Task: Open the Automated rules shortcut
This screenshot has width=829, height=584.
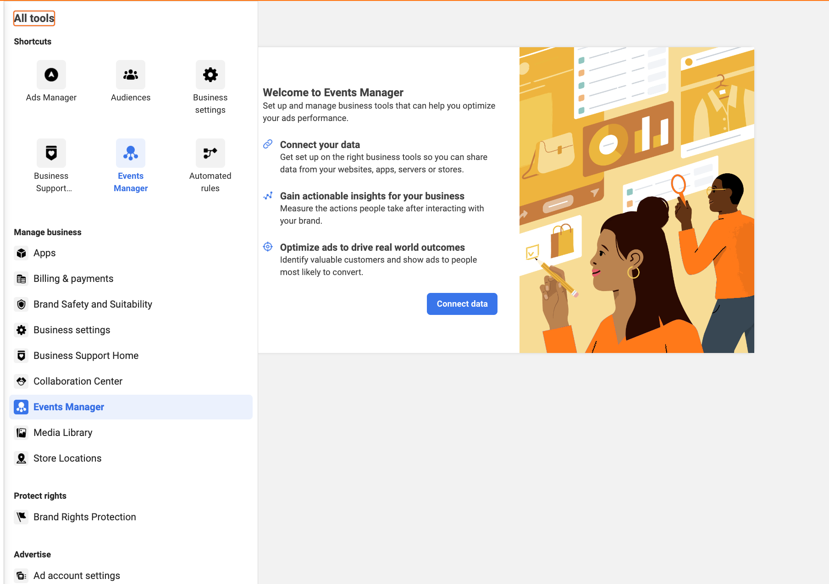Action: click(x=210, y=166)
